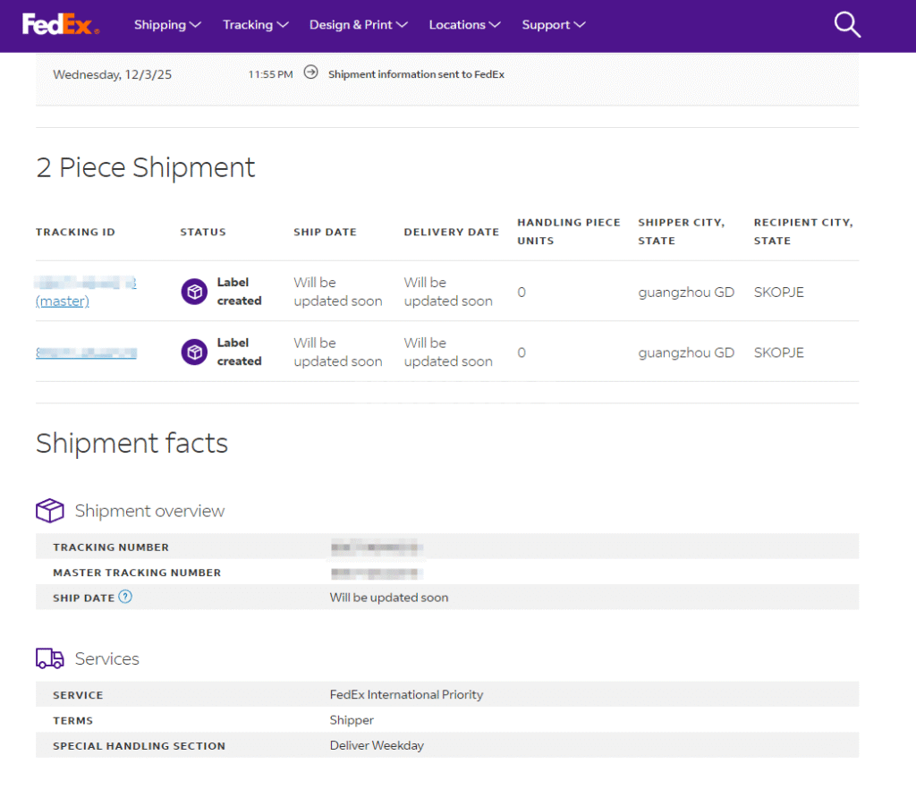Click the Shipment facts heading
This screenshot has height=789, width=916.
pyautogui.click(x=131, y=443)
